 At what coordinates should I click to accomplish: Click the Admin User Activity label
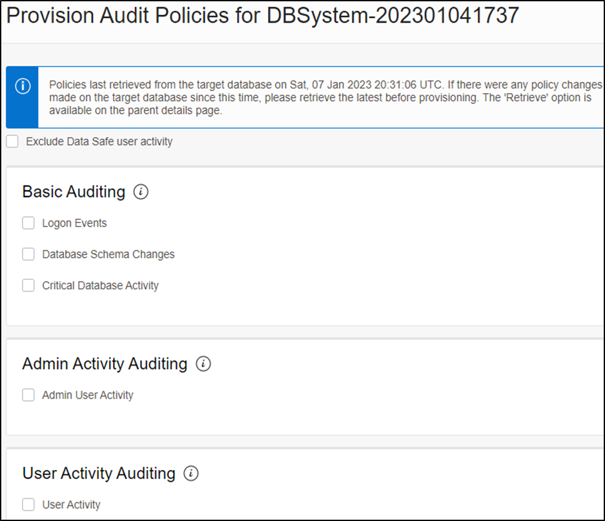tap(88, 395)
